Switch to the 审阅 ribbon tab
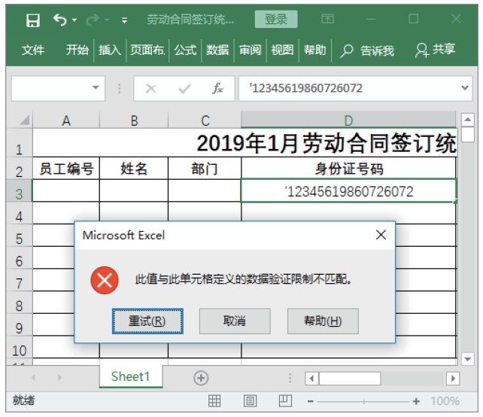483x417 pixels. click(x=250, y=50)
